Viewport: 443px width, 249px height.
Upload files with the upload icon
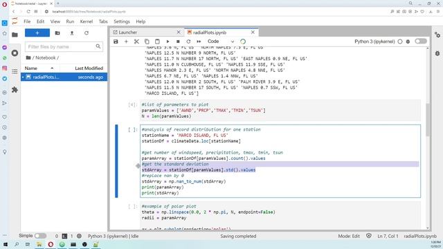72,33
